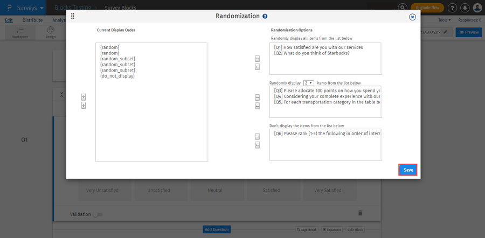485x238 pixels.
Task: Click lower transfer button beside the Q3–Q5 list
Action: click(257, 106)
